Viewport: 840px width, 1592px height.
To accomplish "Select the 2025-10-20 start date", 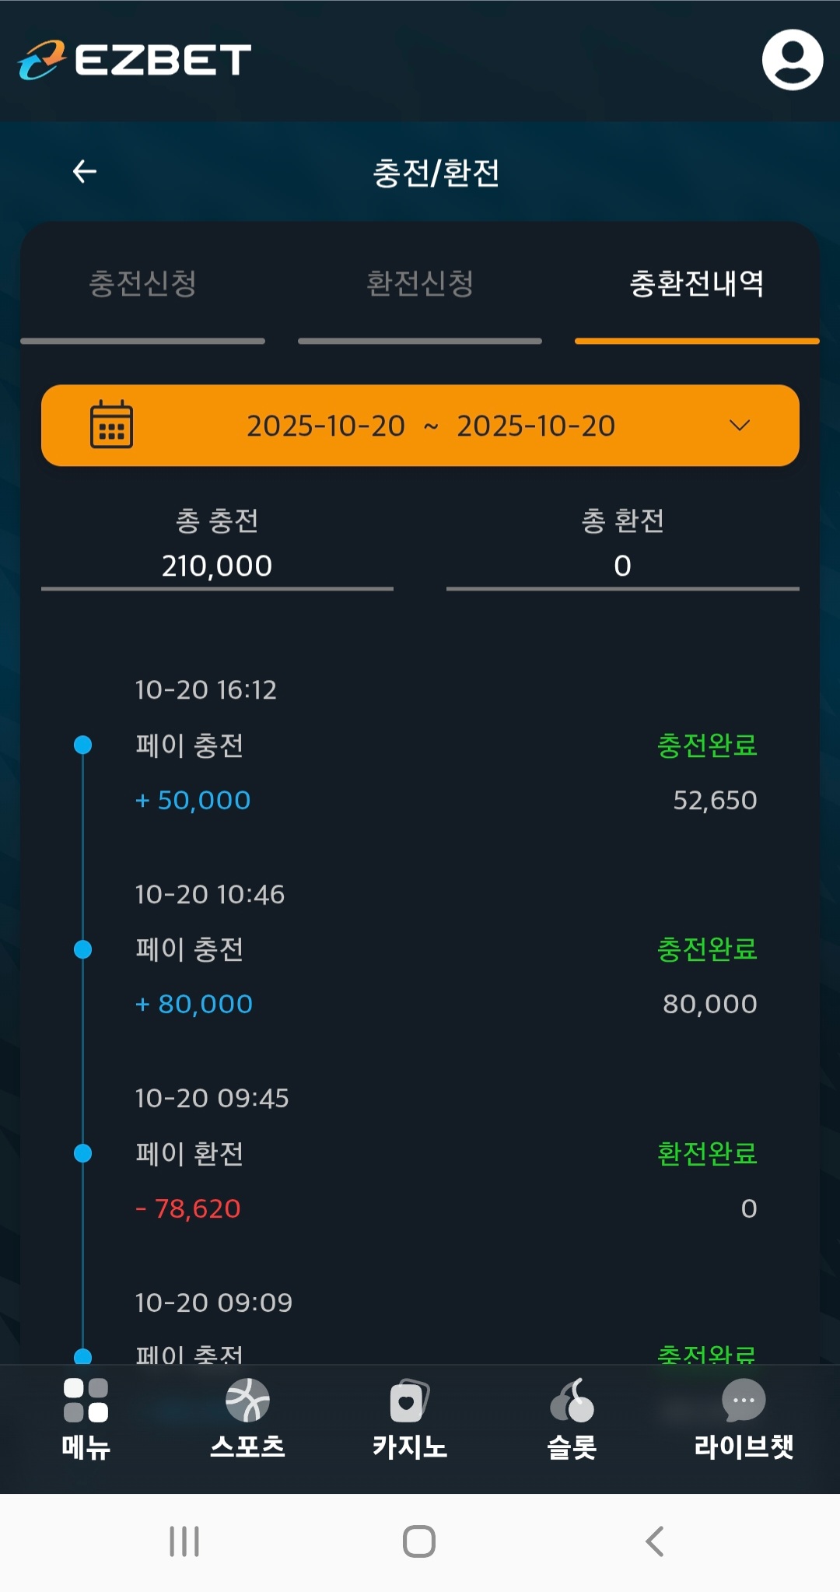I will pos(326,426).
